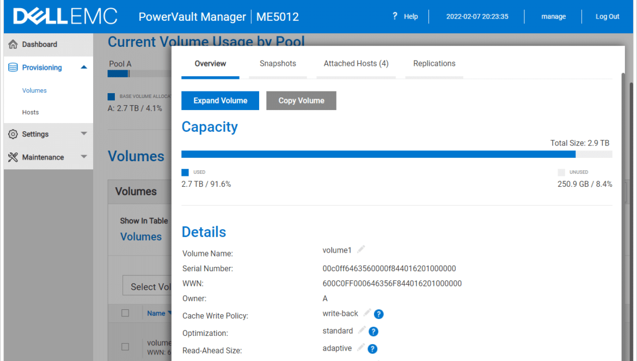The height and width of the screenshot is (361, 637).
Task: Click the Pool A usage bar
Action: click(x=139, y=74)
